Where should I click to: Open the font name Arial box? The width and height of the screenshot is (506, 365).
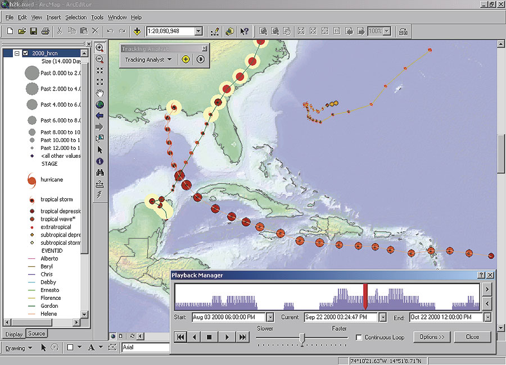146,347
